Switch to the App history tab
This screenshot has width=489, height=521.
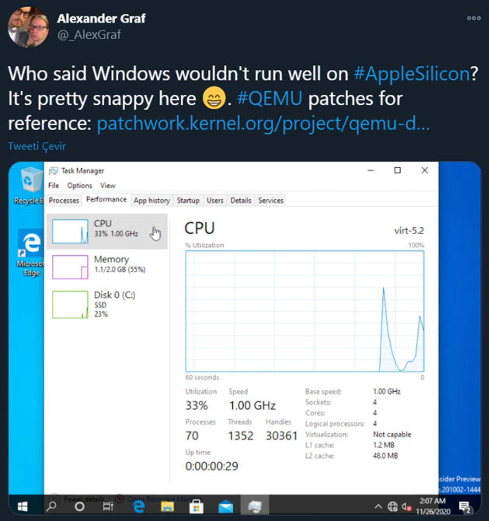coord(152,200)
